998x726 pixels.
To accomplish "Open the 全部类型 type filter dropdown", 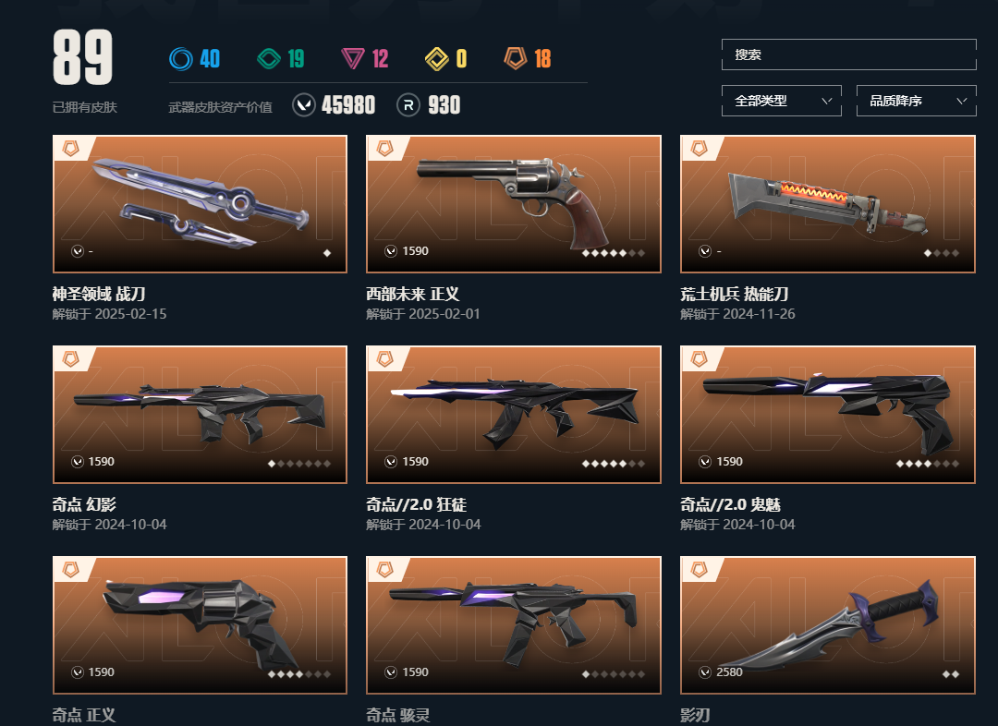I will click(782, 101).
